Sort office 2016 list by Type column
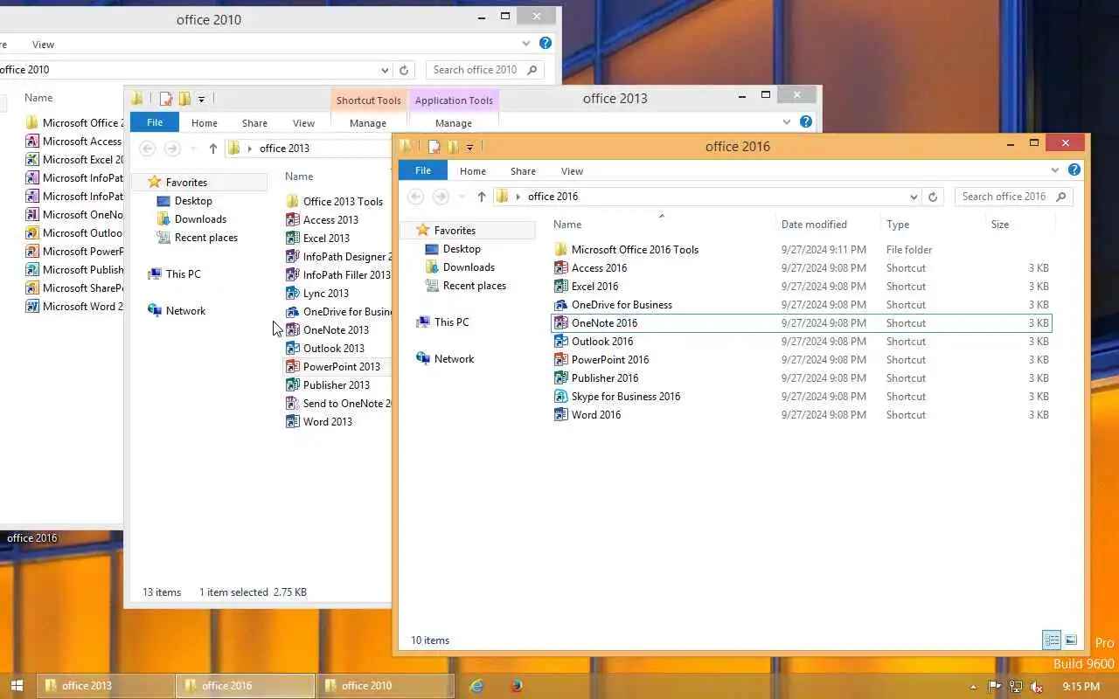This screenshot has width=1119, height=699. point(933,225)
